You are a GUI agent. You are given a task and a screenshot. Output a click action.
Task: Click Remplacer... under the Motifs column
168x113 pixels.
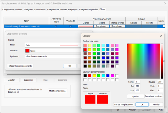click(102, 26)
